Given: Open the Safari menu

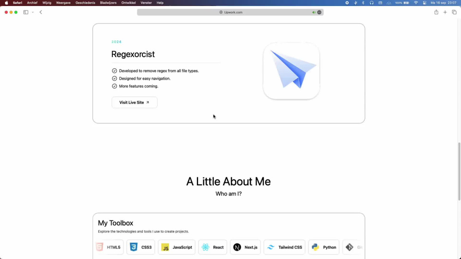Looking at the screenshot, I should [18, 3].
